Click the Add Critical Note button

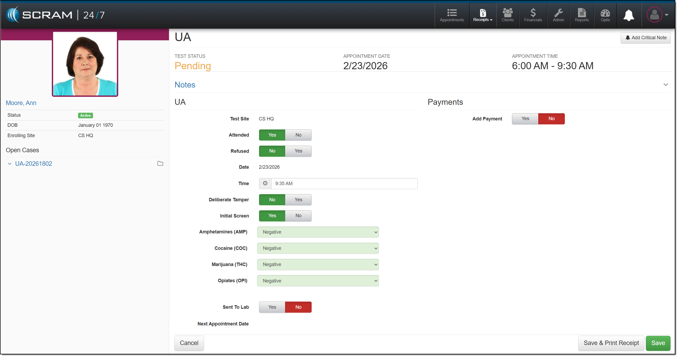click(x=645, y=38)
